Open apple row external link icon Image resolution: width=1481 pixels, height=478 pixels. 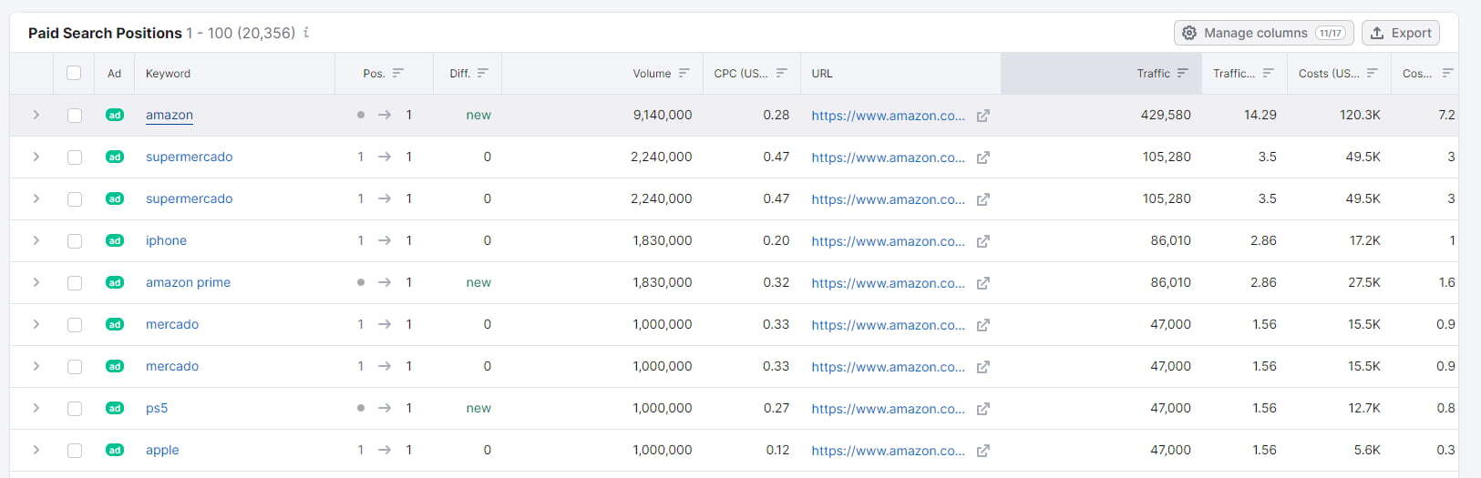click(x=982, y=451)
